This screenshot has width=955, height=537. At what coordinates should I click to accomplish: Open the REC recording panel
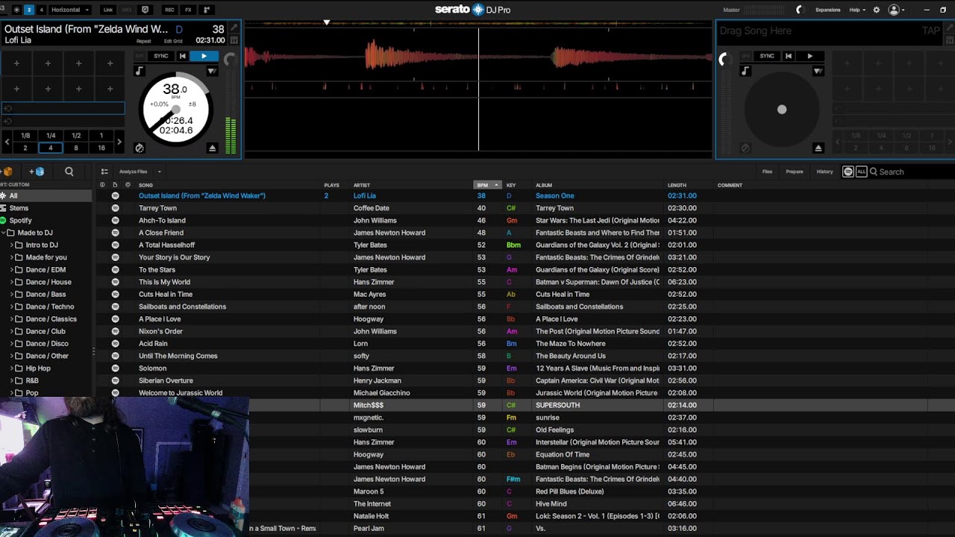169,10
